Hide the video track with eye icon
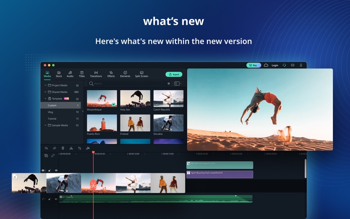The height and width of the screenshot is (219, 350). click(x=56, y=170)
